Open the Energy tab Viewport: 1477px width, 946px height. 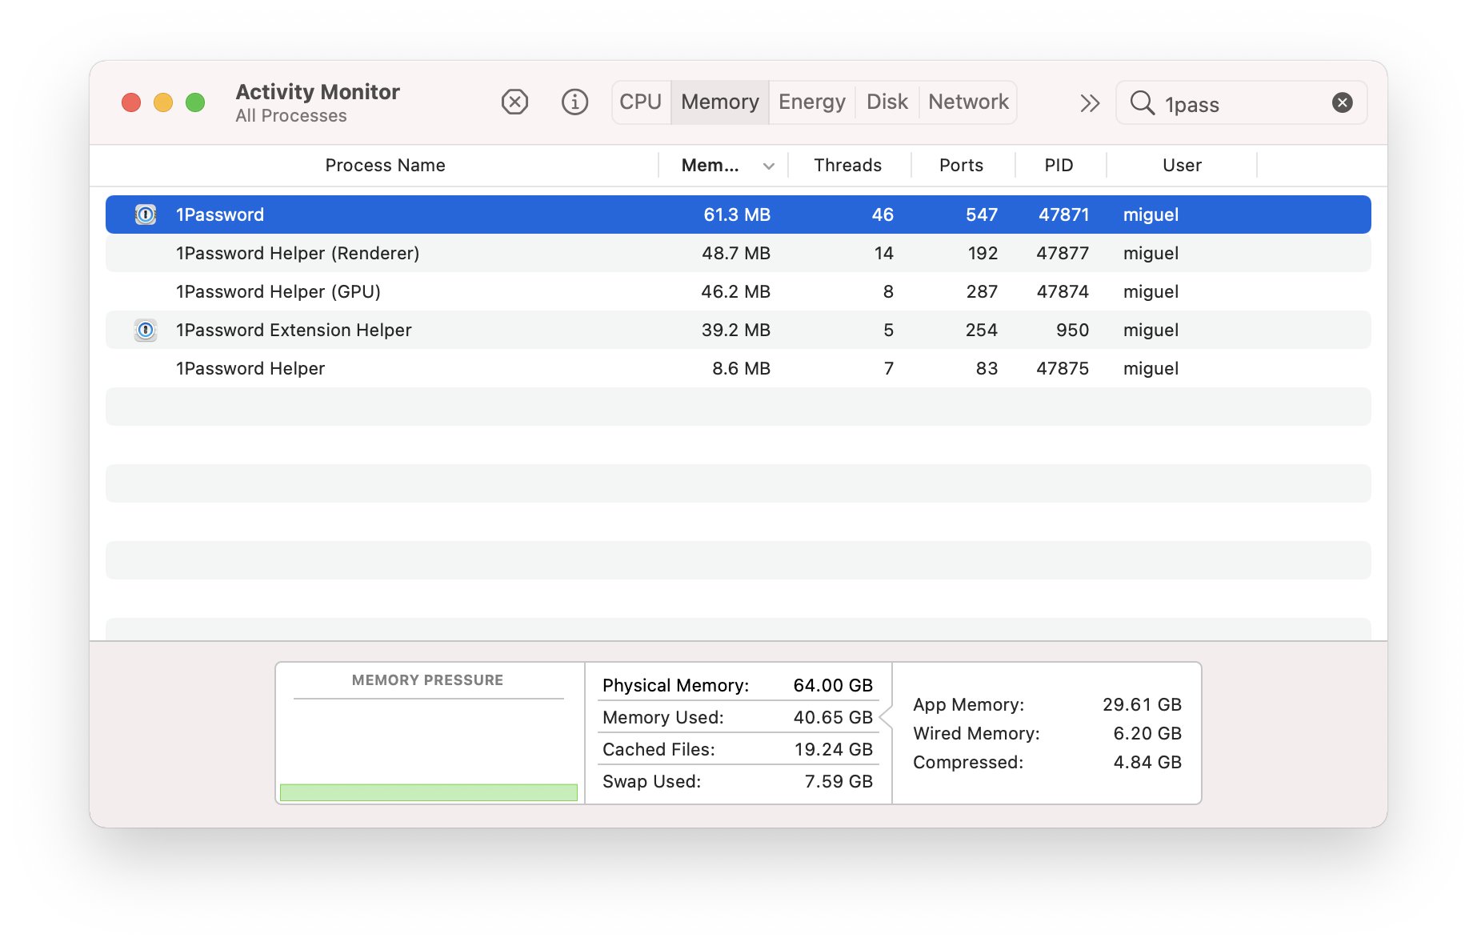click(x=812, y=102)
